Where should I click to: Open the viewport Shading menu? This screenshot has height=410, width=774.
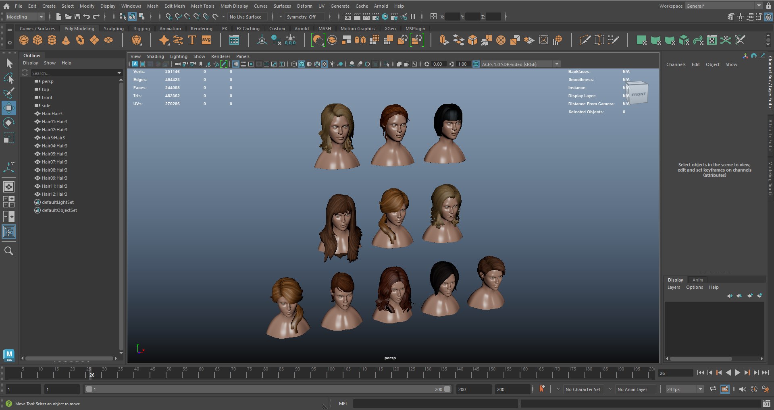pyautogui.click(x=155, y=56)
